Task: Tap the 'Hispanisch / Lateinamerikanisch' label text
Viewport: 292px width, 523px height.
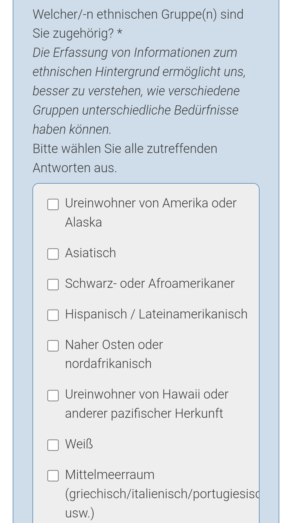Action: [x=156, y=314]
